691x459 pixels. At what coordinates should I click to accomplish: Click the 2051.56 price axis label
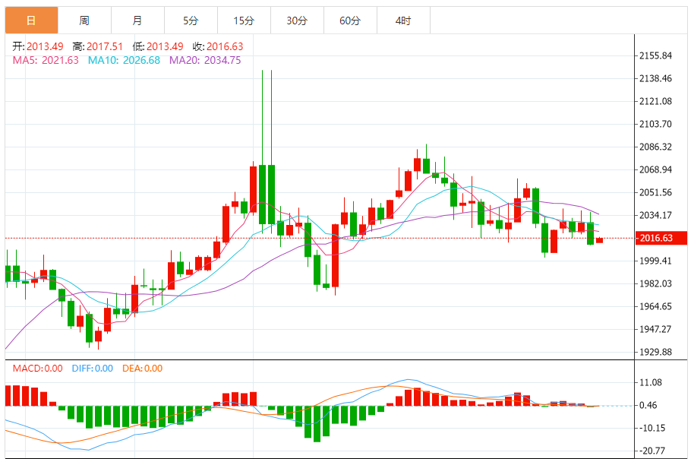[655, 192]
